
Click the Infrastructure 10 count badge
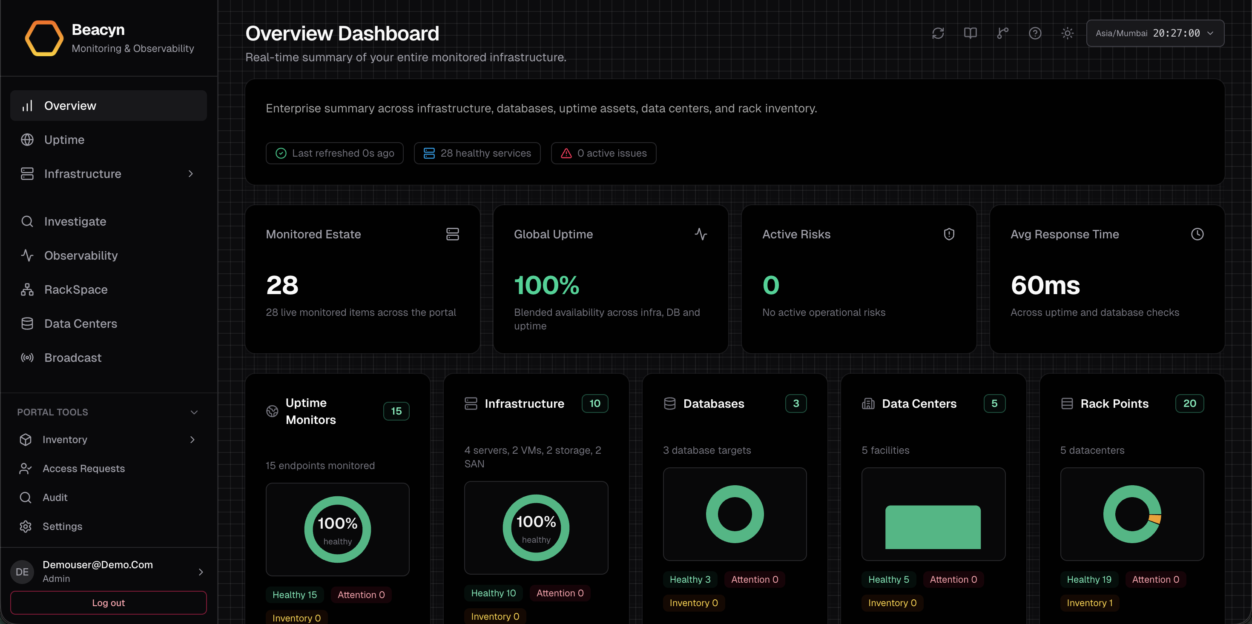[x=595, y=404]
